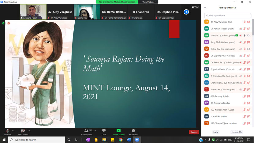Toggle video icon for Priyanka Chatta row
This screenshot has width=254, height=143.
249,69
